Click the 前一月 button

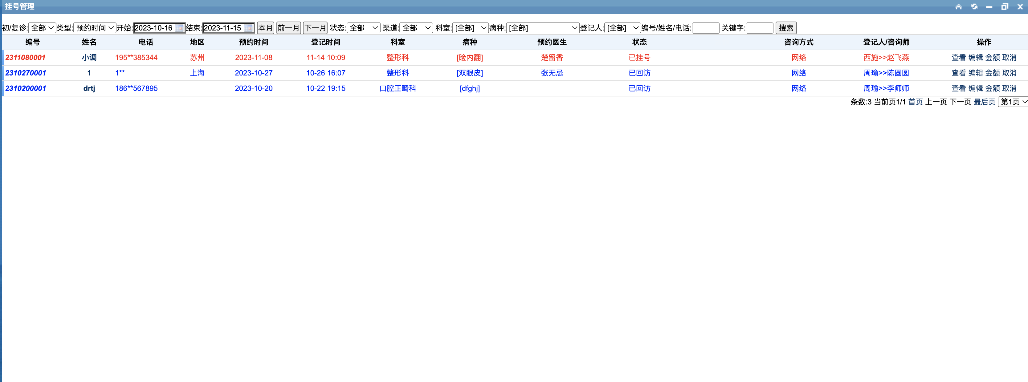(x=288, y=28)
